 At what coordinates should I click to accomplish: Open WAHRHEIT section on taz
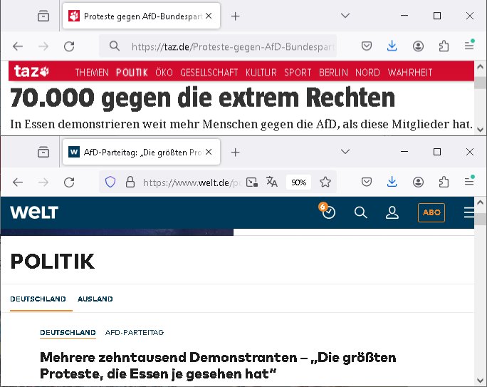pos(410,73)
